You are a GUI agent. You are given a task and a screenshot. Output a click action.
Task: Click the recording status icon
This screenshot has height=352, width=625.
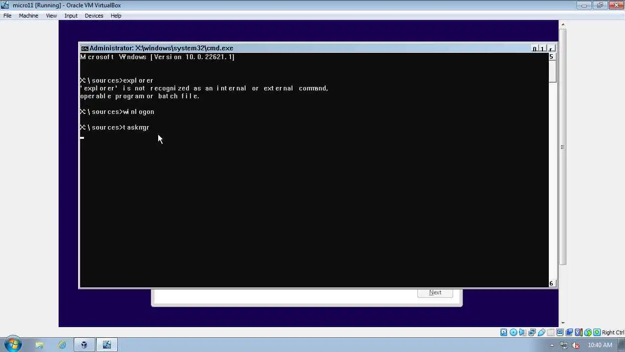(x=569, y=332)
